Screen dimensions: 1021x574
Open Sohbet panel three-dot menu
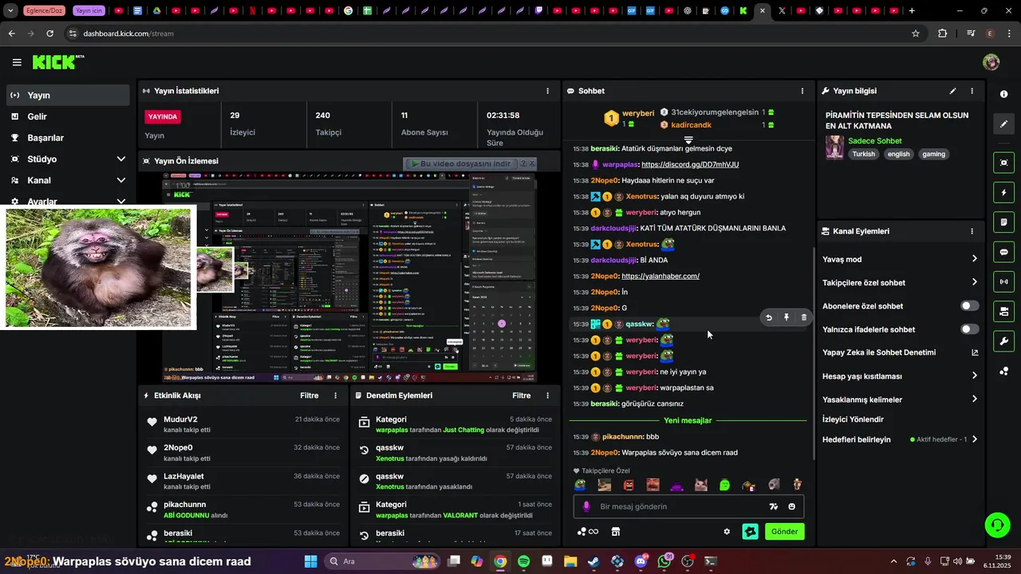tap(802, 91)
